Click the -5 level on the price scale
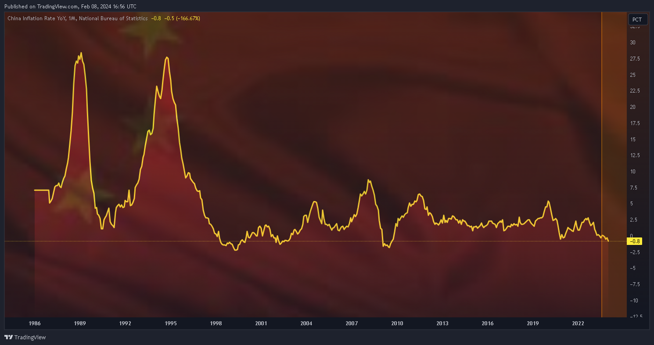 pyautogui.click(x=633, y=268)
